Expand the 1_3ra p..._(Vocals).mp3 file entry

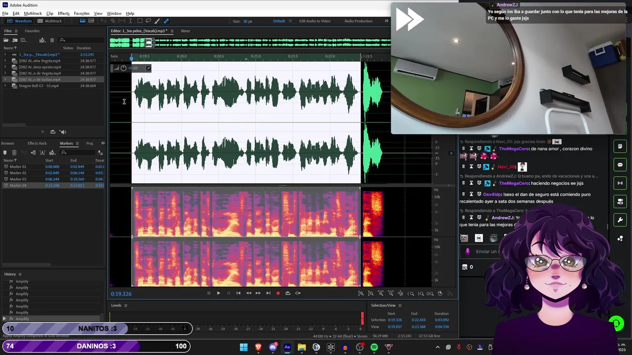point(5,54)
